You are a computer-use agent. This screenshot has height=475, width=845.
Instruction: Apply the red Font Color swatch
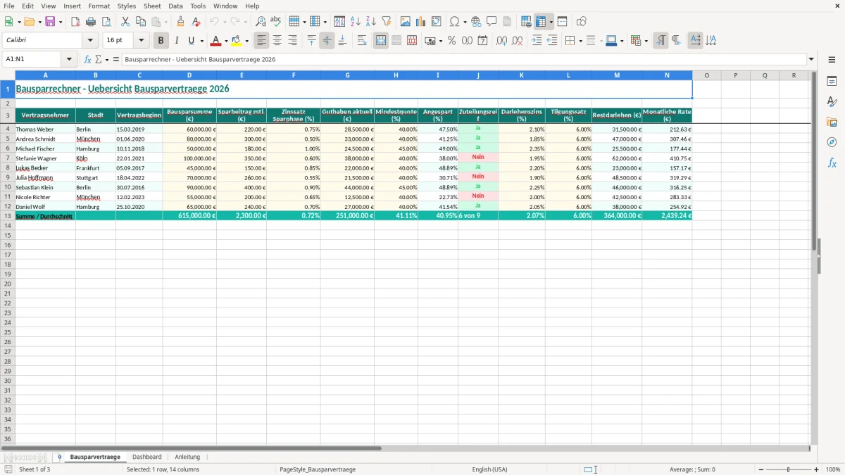click(x=216, y=41)
